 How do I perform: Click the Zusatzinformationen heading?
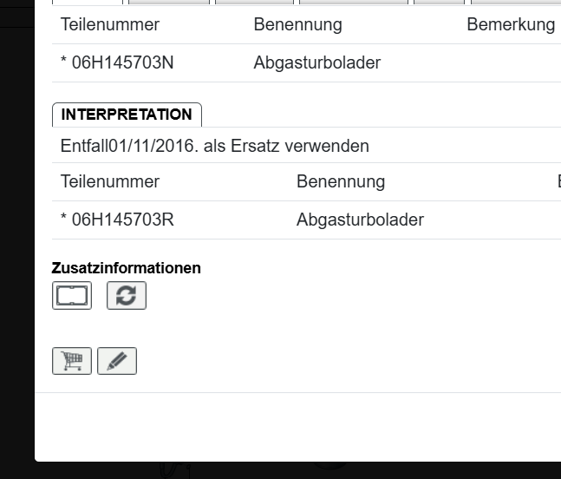[127, 268]
